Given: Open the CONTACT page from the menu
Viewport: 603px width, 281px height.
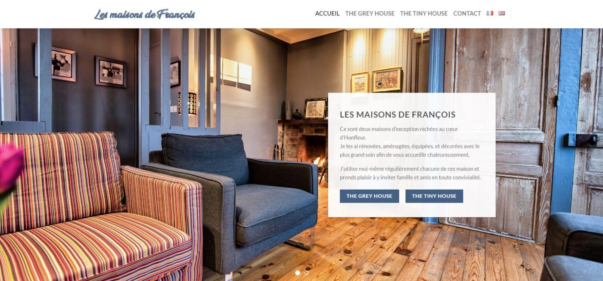Looking at the screenshot, I should (467, 13).
